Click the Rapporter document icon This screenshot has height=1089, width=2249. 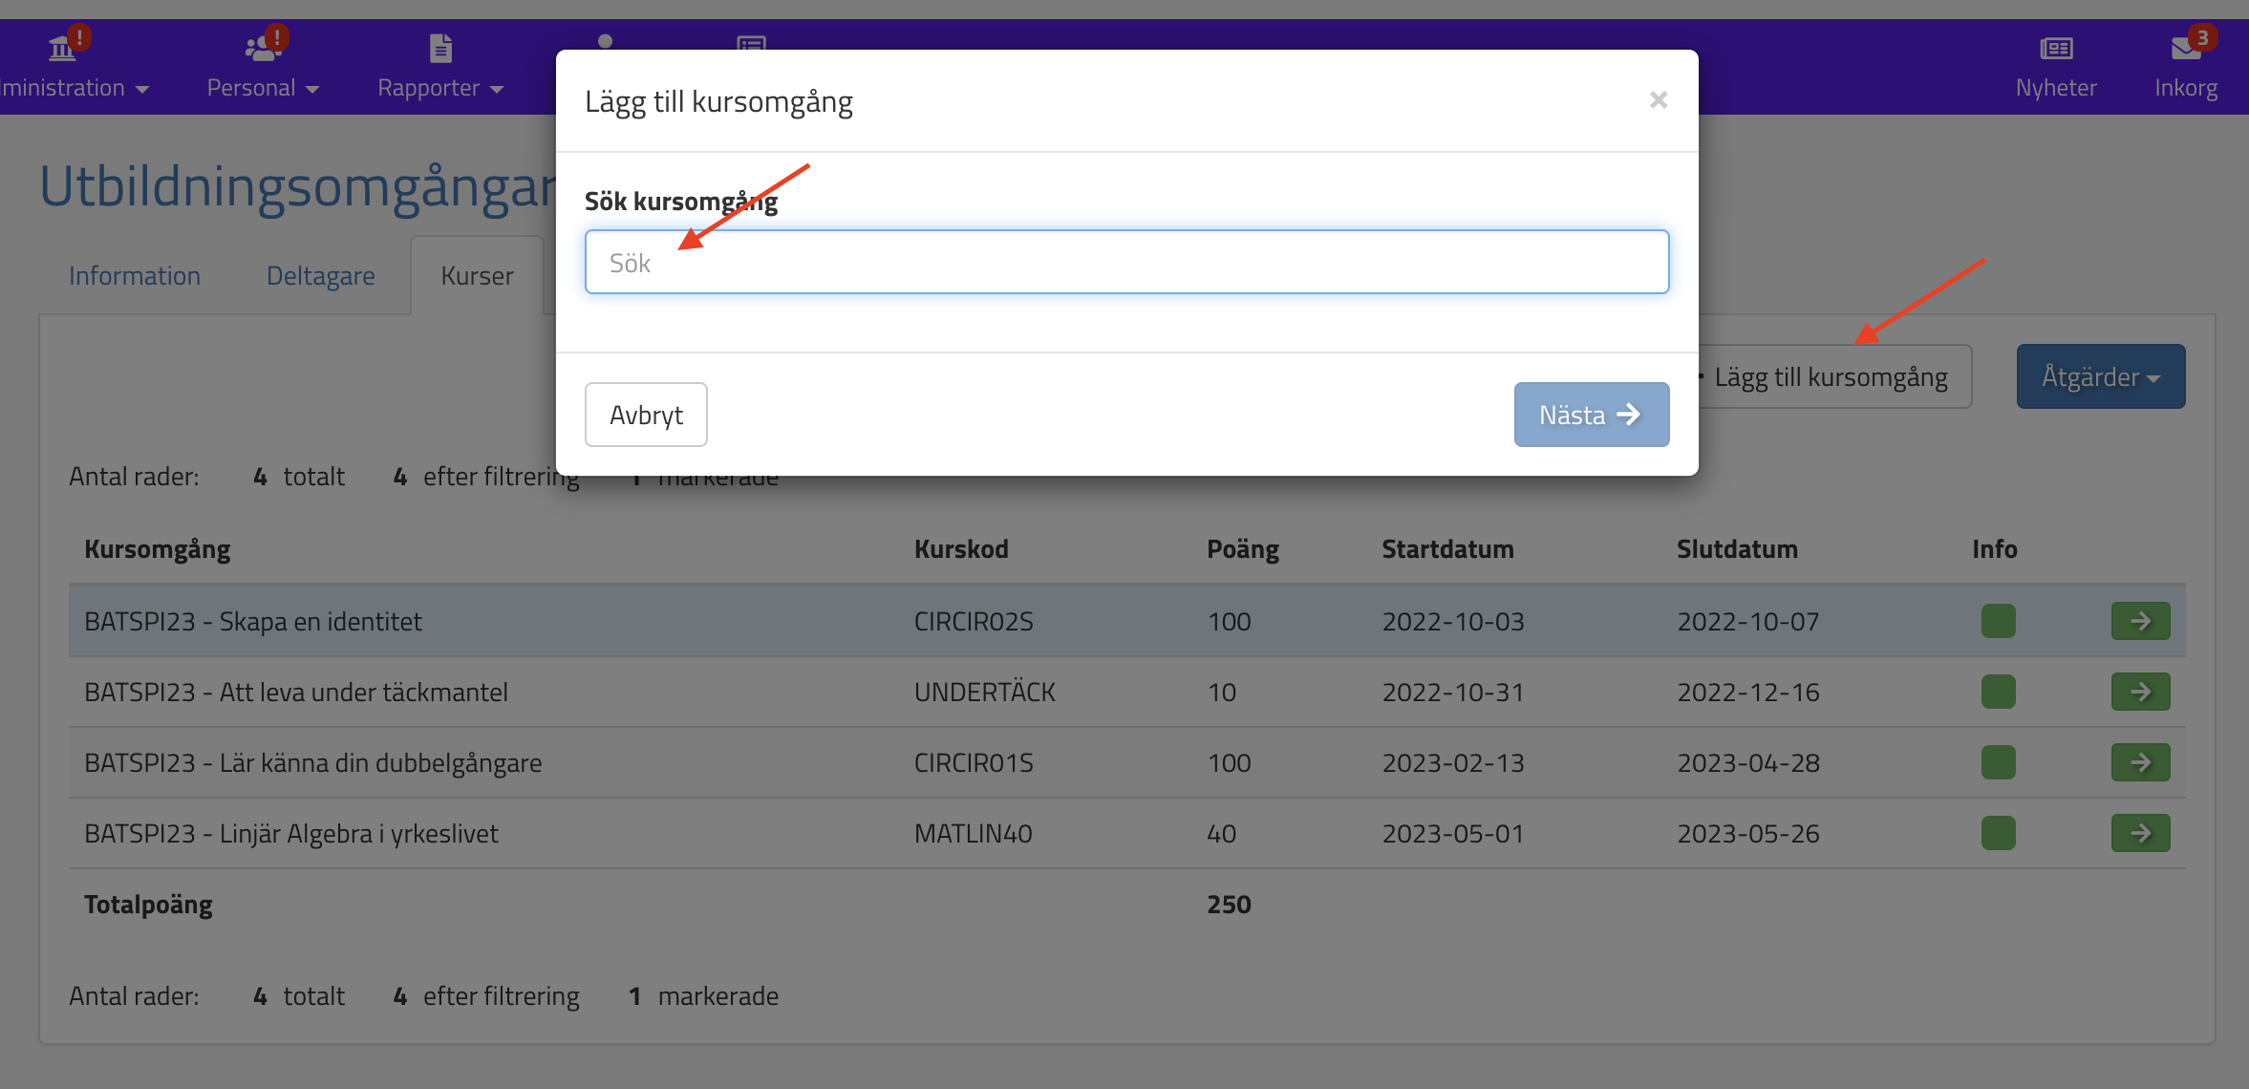tap(440, 48)
